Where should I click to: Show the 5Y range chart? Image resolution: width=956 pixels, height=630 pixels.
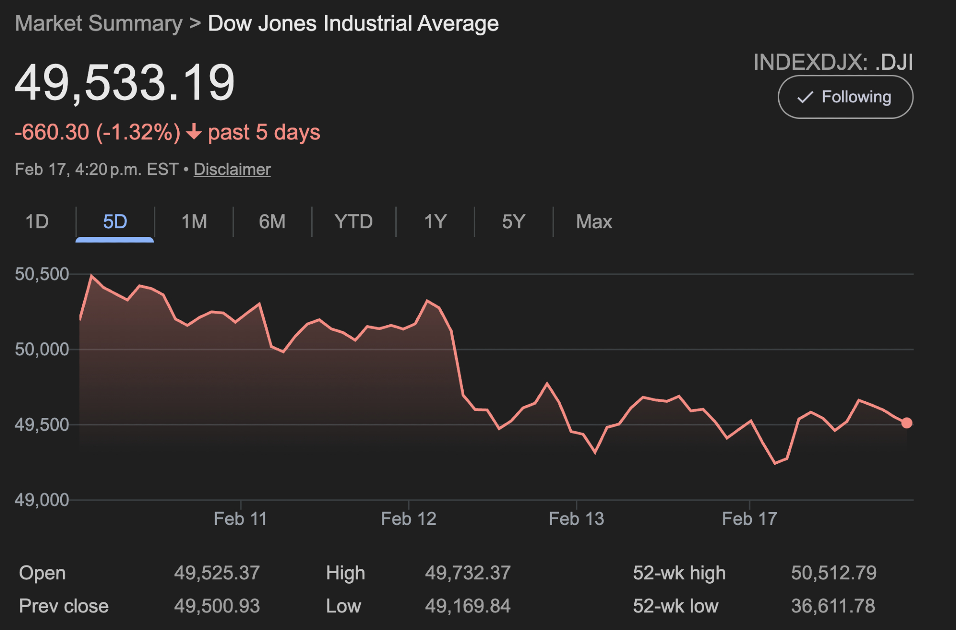pyautogui.click(x=513, y=222)
